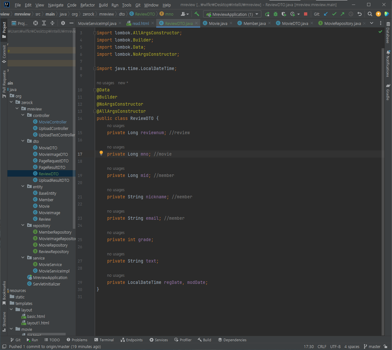Collapse the dto folder
The width and height of the screenshot is (392, 350).
(x=23, y=141)
